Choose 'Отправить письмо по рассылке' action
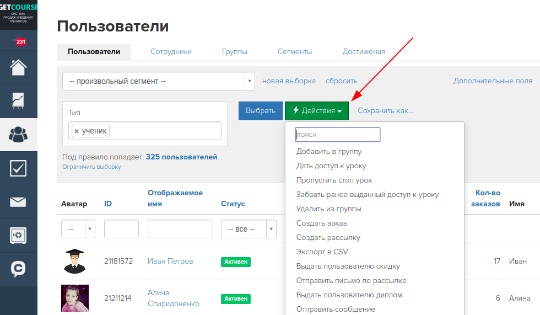 point(352,281)
